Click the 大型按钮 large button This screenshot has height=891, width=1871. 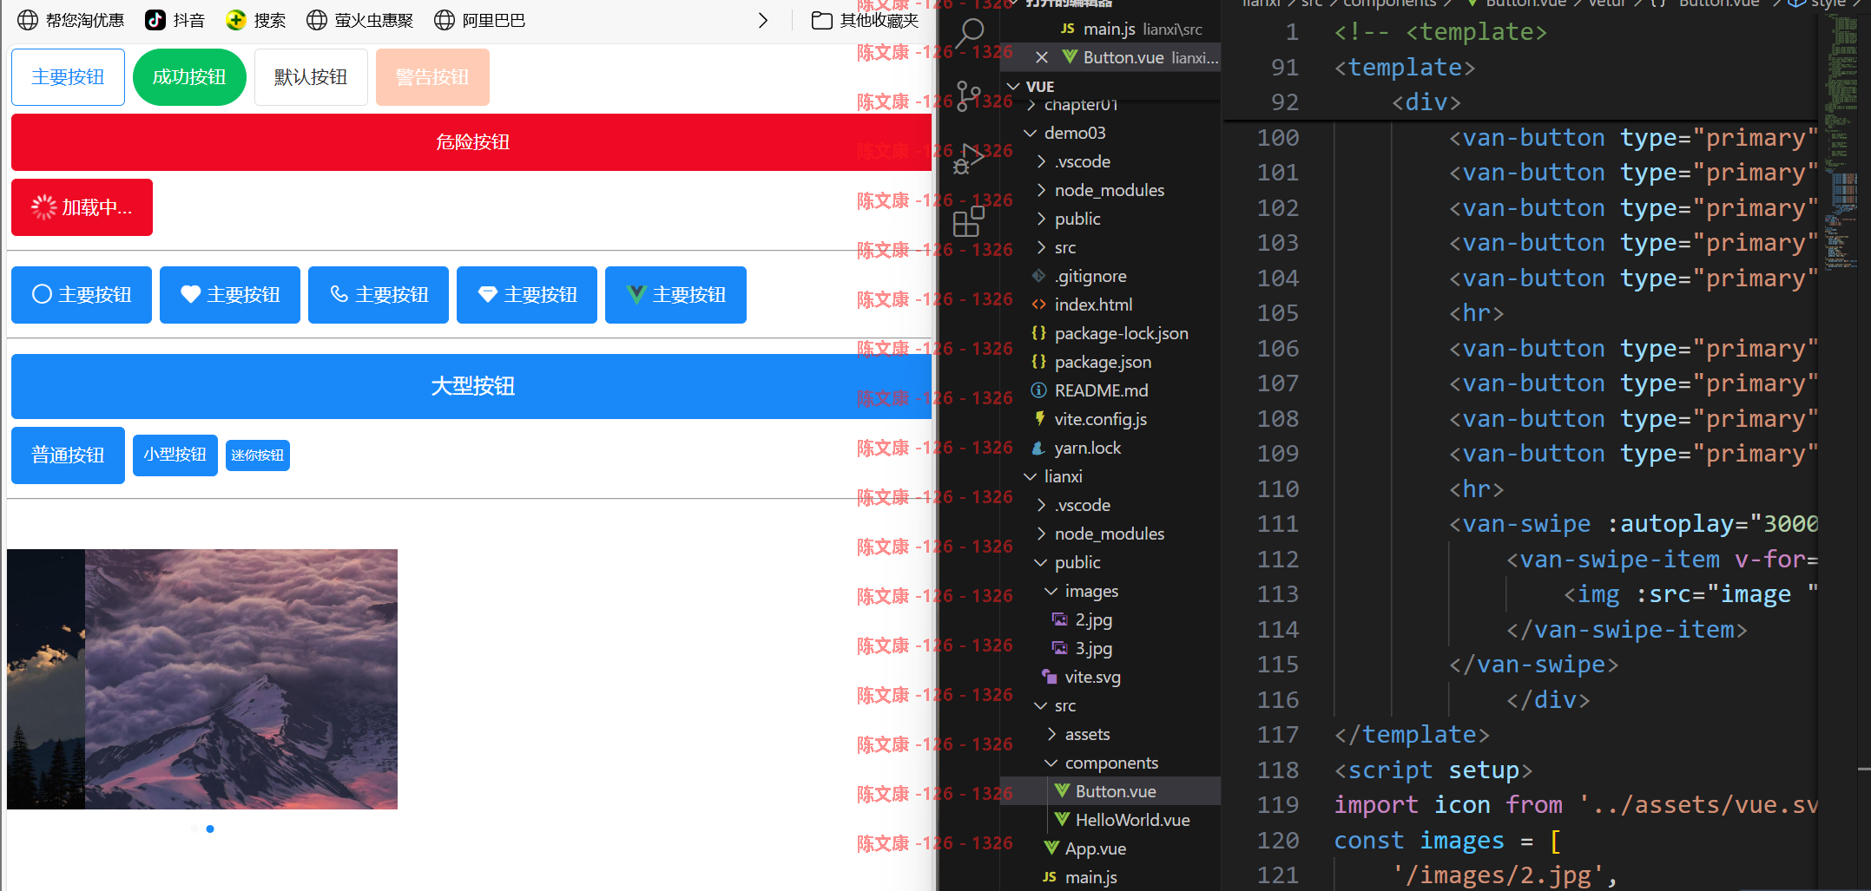(x=471, y=386)
